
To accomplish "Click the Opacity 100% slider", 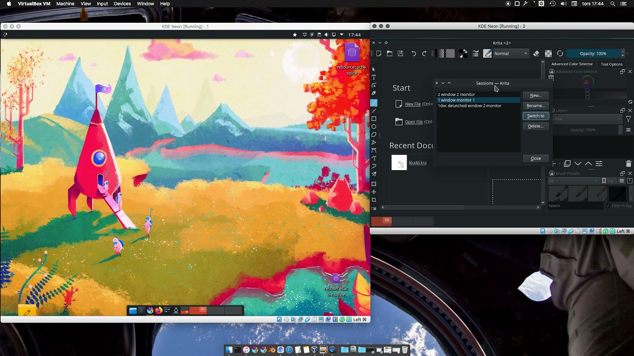I will (593, 53).
